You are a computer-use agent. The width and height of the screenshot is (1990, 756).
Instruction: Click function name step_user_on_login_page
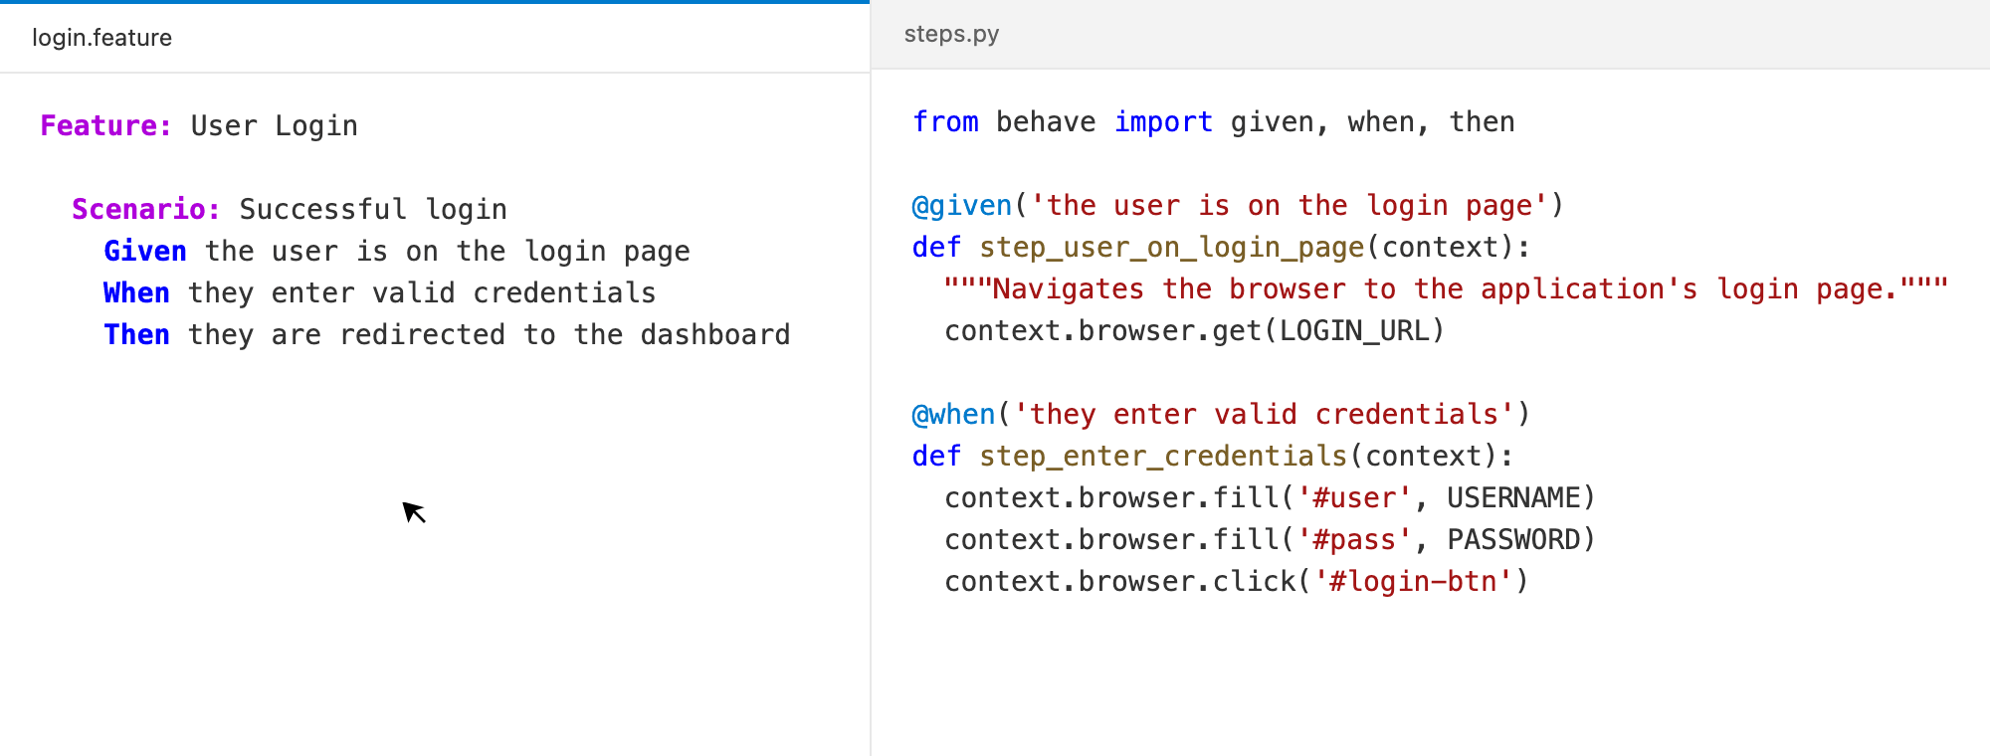[1172, 247]
